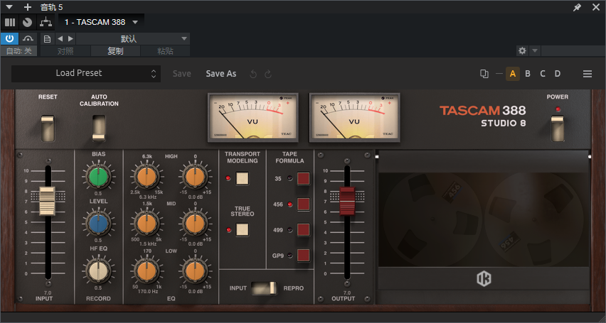Open the 默认 preset dropdown
The image size is (606, 323).
(132, 38)
